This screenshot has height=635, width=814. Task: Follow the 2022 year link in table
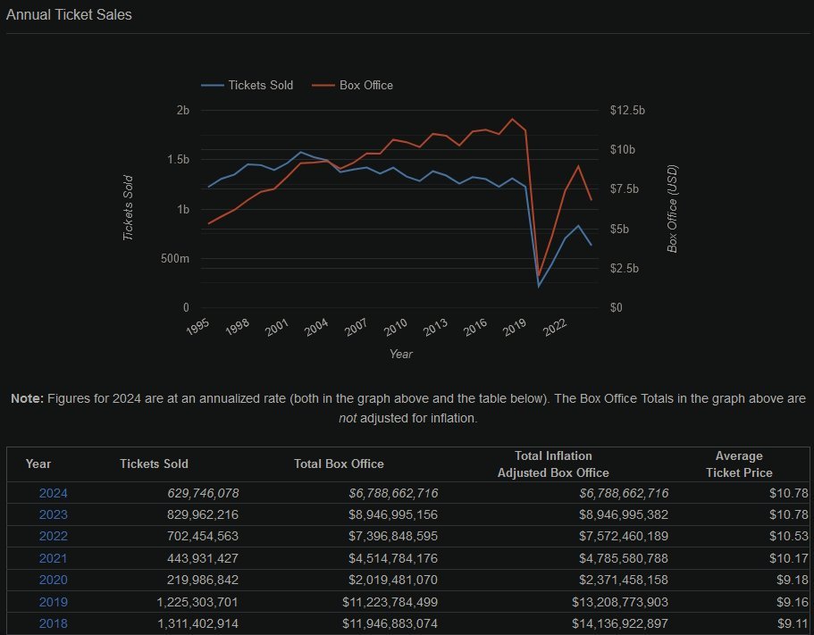(x=53, y=537)
